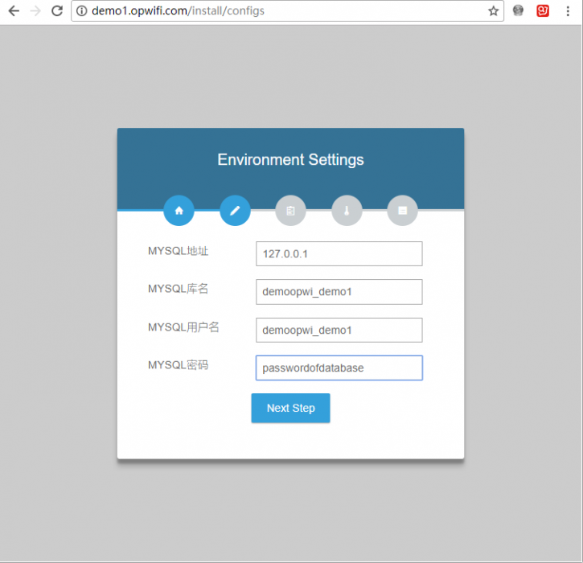Click the MYSQL密码 label

coord(178,365)
